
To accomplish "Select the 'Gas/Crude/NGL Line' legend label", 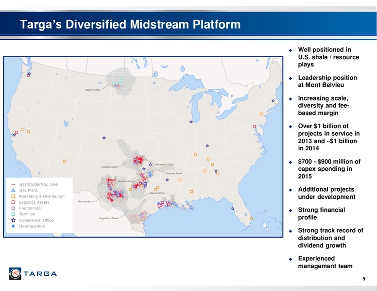I will [38, 184].
